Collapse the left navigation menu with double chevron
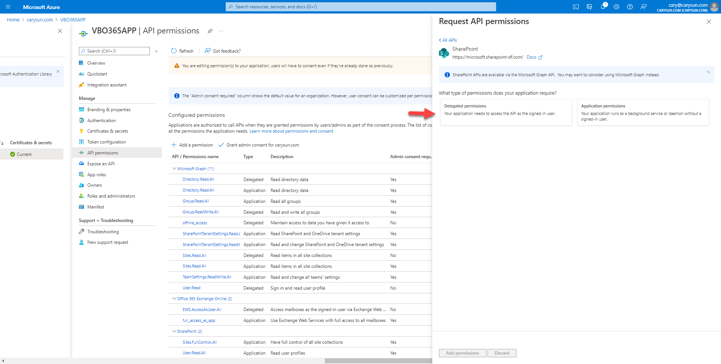The image size is (721, 364). [x=157, y=51]
